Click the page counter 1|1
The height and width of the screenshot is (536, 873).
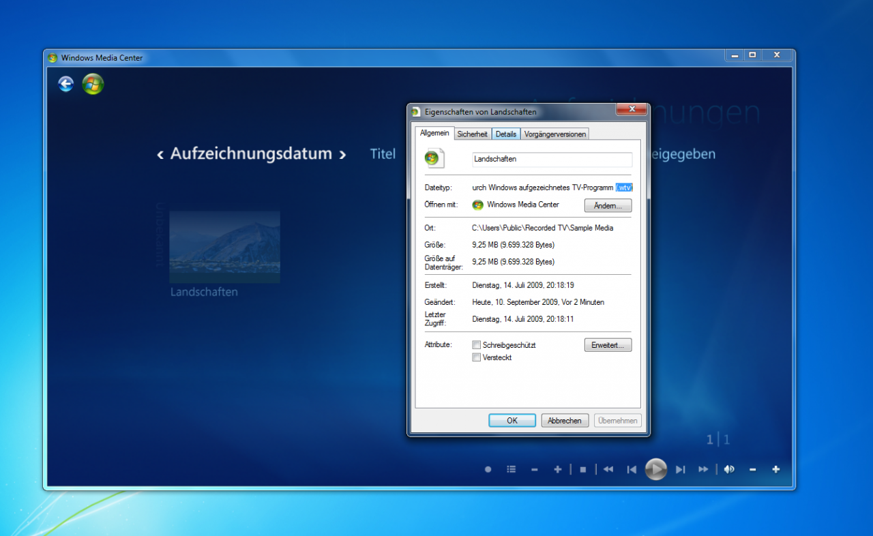tap(718, 440)
